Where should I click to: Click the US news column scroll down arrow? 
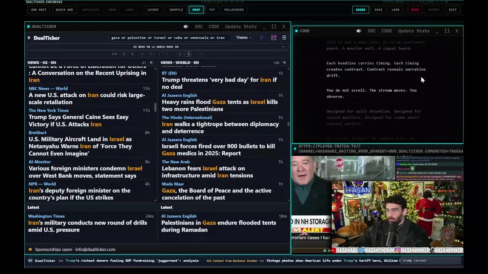pos(155,200)
